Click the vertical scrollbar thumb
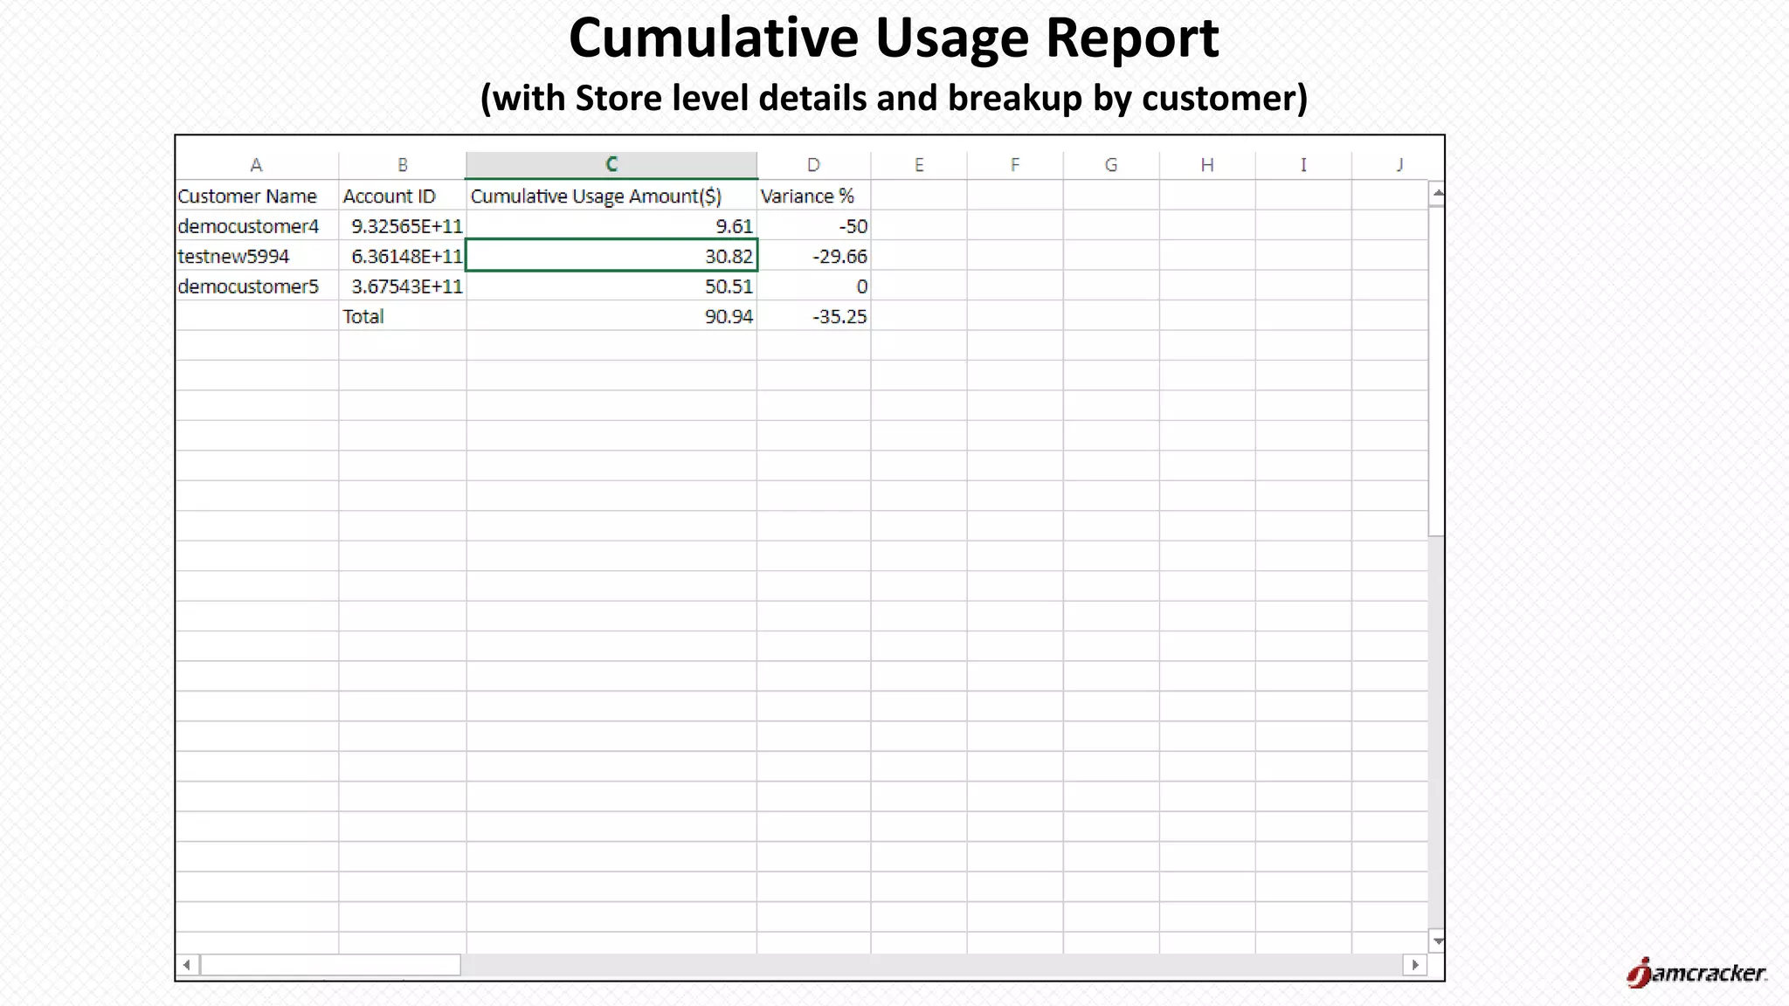The image size is (1789, 1006). [1437, 370]
